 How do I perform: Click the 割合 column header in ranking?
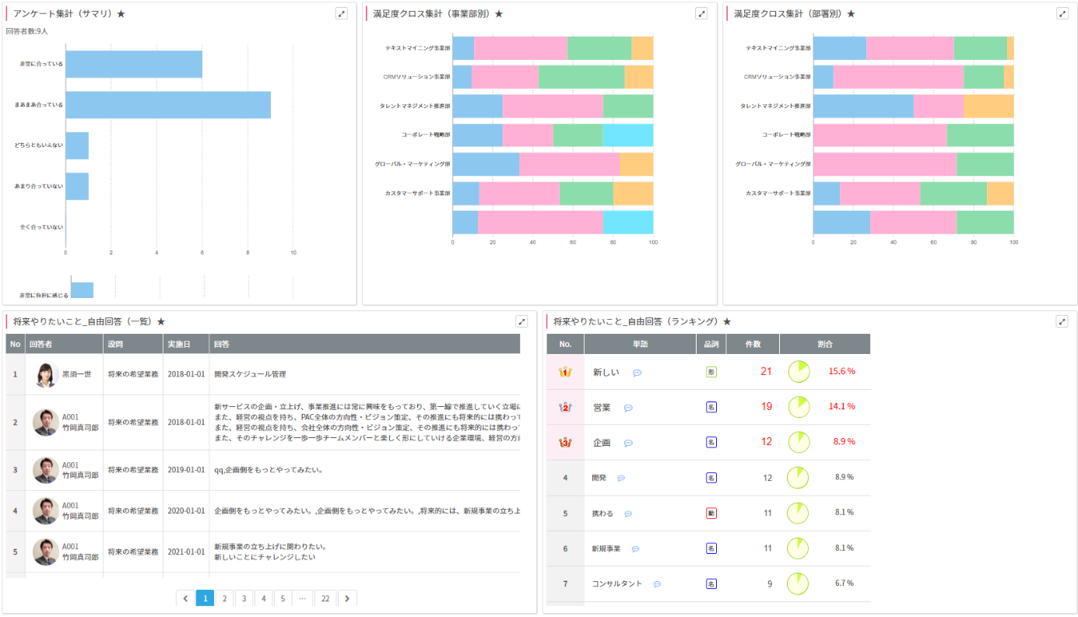click(x=825, y=344)
